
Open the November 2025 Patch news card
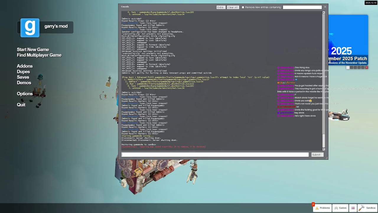[348, 40]
